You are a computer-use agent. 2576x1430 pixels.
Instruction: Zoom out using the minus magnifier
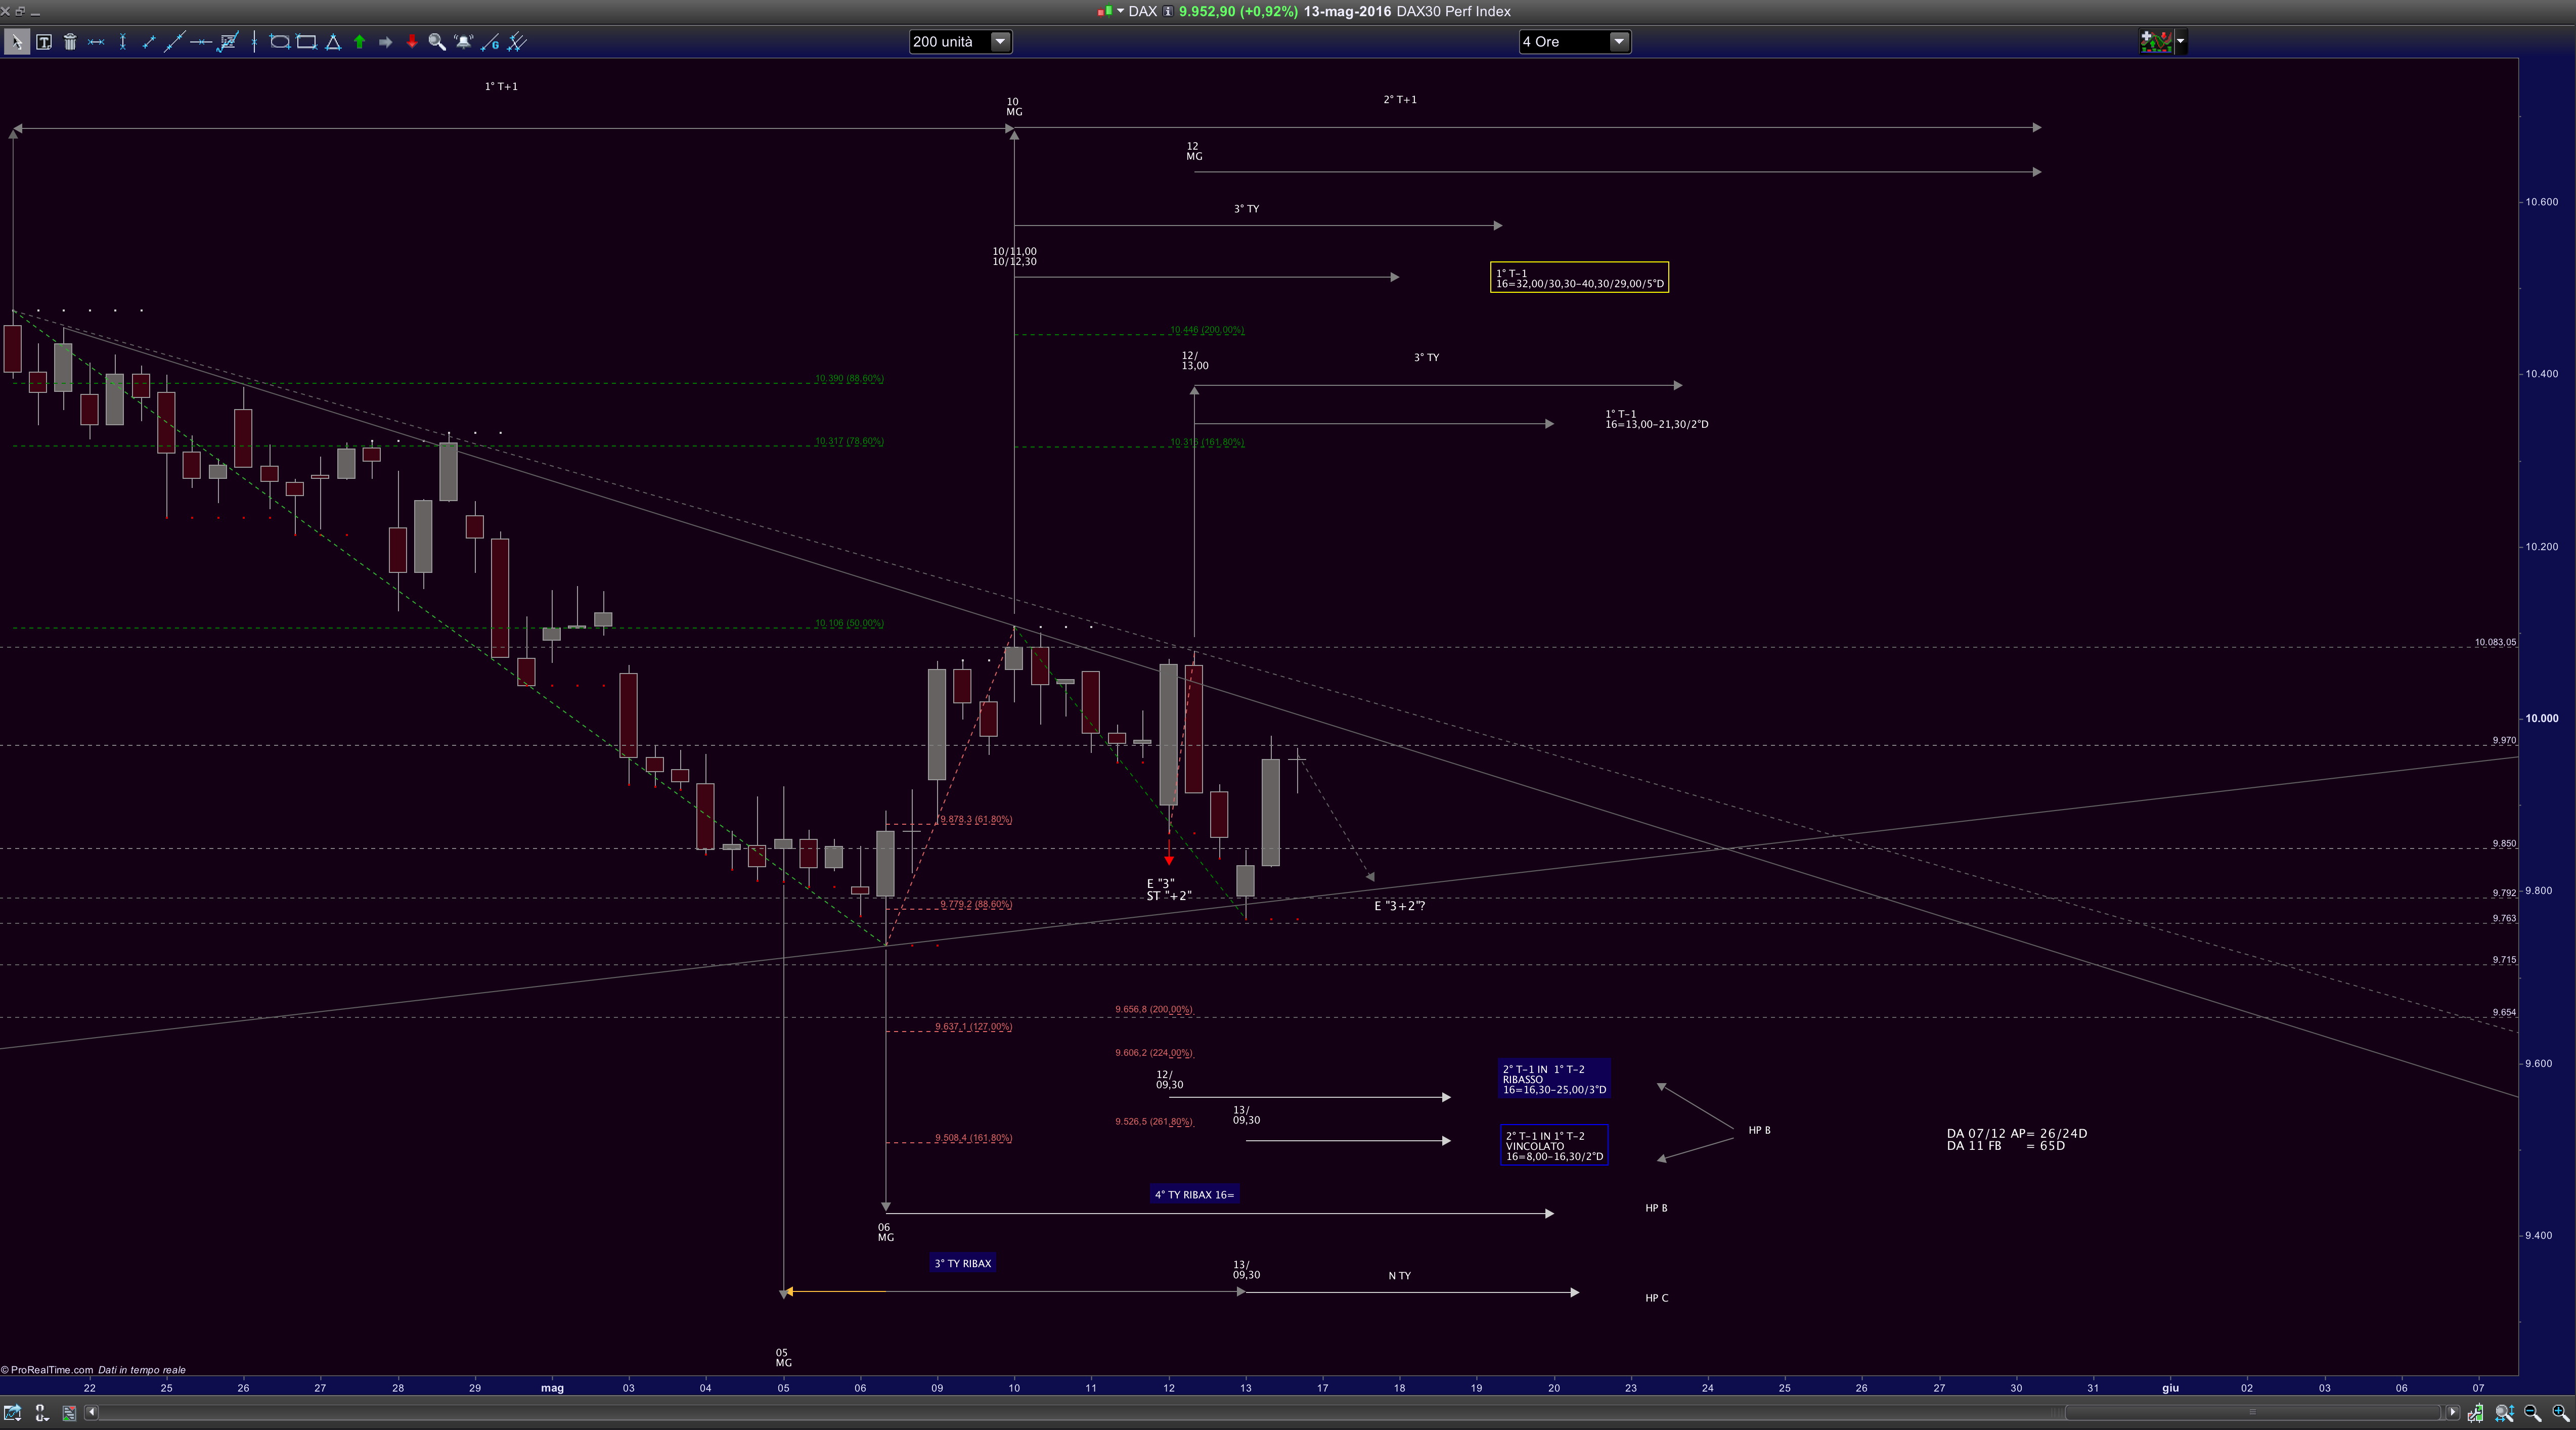click(x=2532, y=1413)
